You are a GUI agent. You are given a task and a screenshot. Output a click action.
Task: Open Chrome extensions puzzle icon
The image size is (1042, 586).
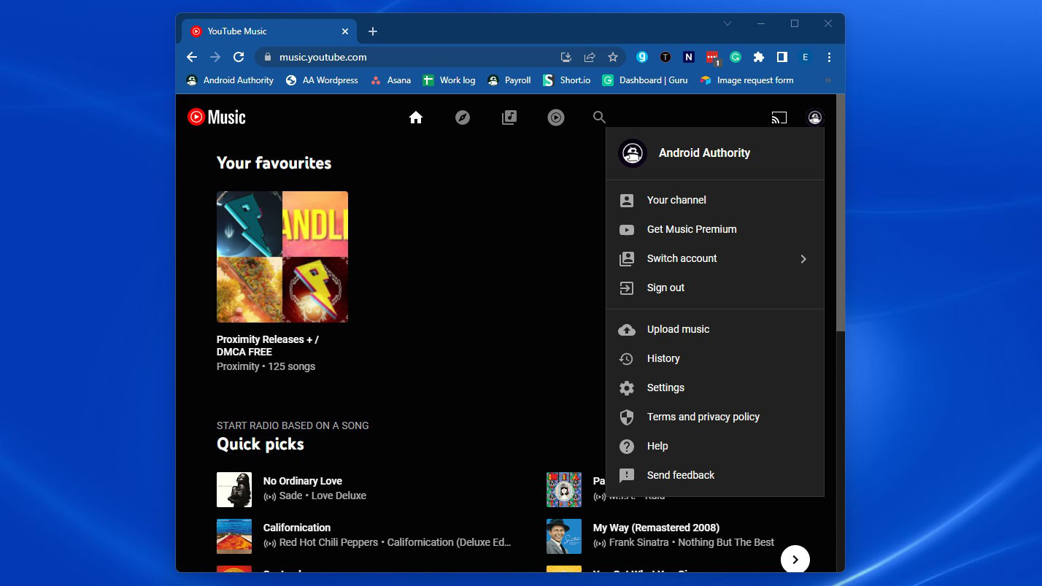pyautogui.click(x=759, y=57)
